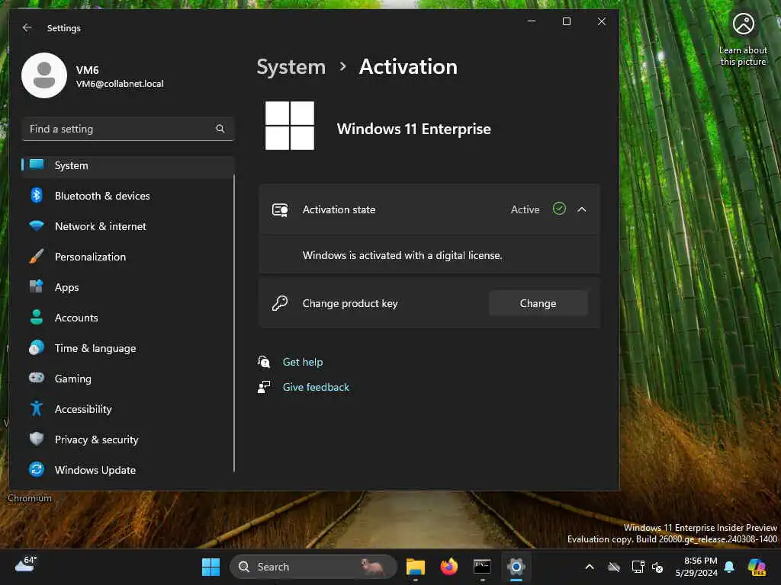Click the Chromium desktop shortcut label

pyautogui.click(x=30, y=498)
